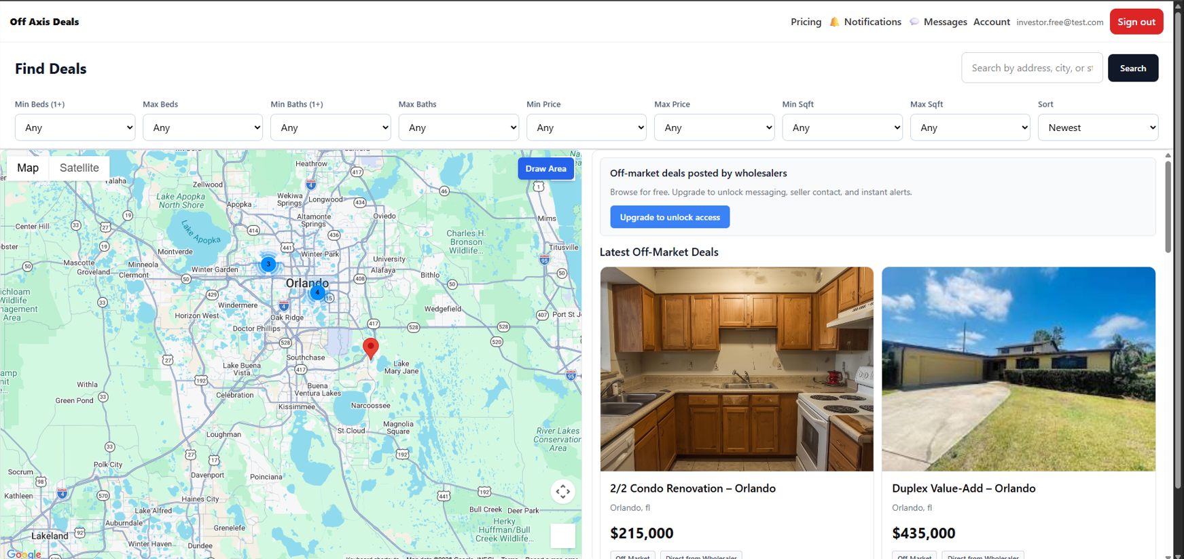Open the Sort dropdown showing Newest

coord(1098,128)
